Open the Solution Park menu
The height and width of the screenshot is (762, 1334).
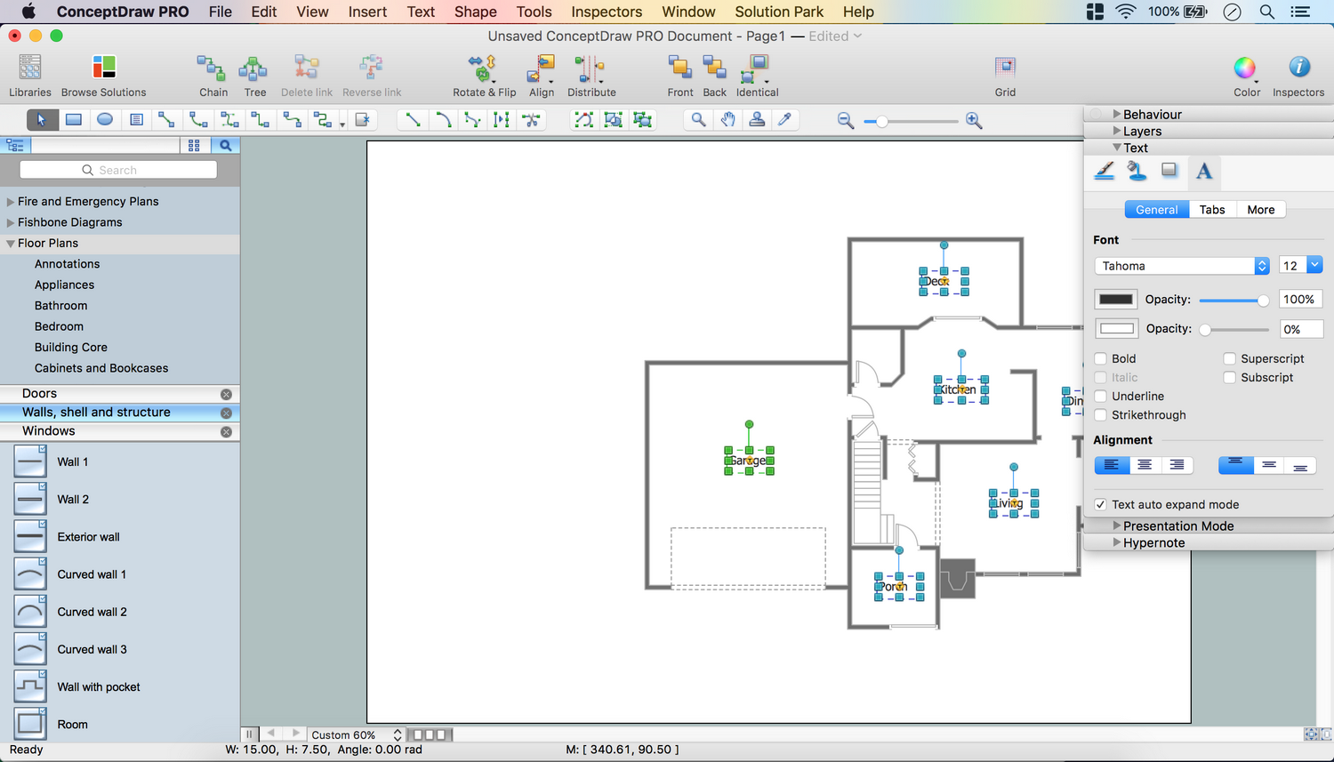[x=778, y=12]
